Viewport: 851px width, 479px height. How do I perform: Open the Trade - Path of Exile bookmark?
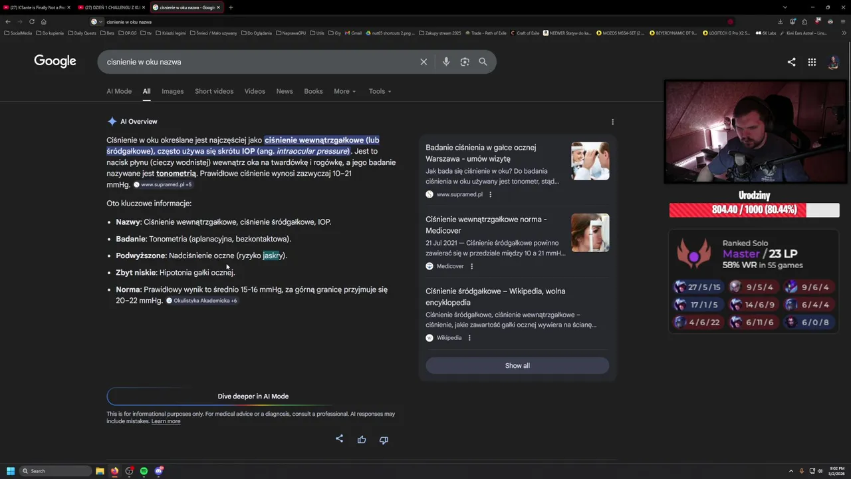tap(485, 33)
